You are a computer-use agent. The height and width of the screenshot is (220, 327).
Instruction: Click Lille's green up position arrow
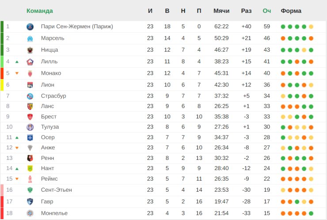tap(17, 62)
